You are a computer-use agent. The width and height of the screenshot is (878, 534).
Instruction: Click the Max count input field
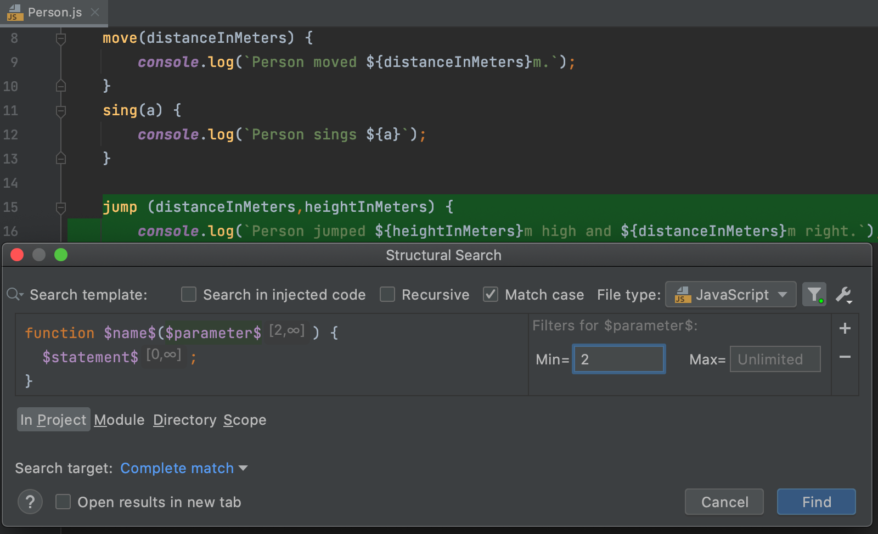[775, 359]
